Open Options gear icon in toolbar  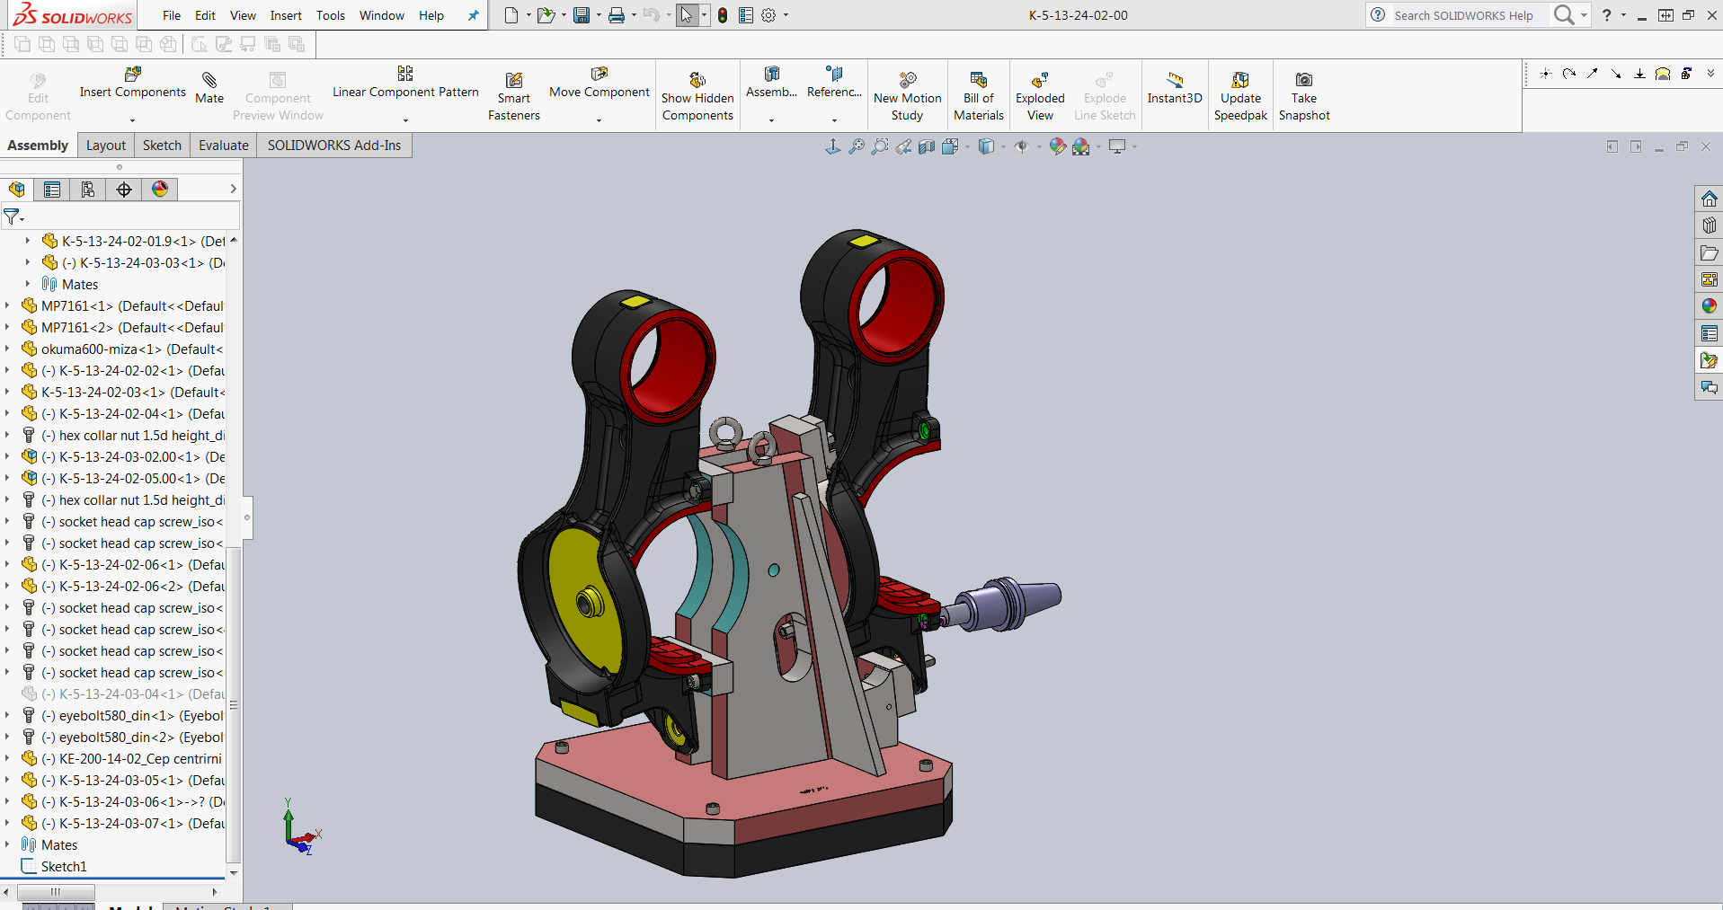(x=768, y=15)
